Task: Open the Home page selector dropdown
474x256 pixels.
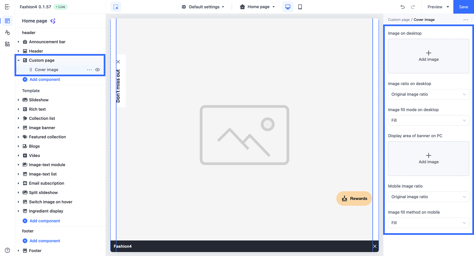Action: pos(257,7)
